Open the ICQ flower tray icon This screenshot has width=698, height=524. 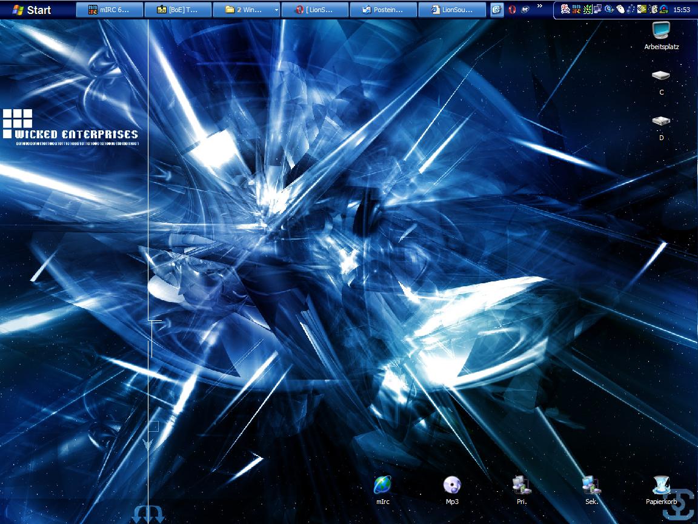588,10
